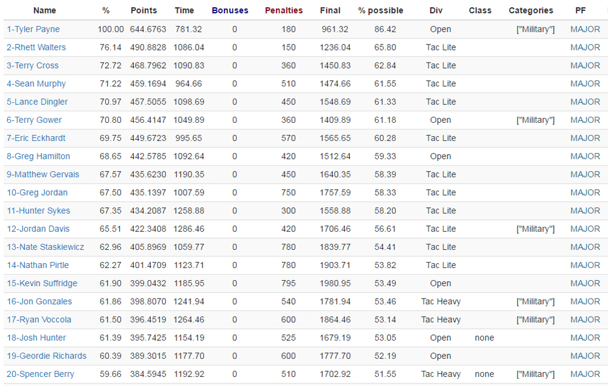
Task: Open the 12-Jordan Davis link
Action: (38, 229)
